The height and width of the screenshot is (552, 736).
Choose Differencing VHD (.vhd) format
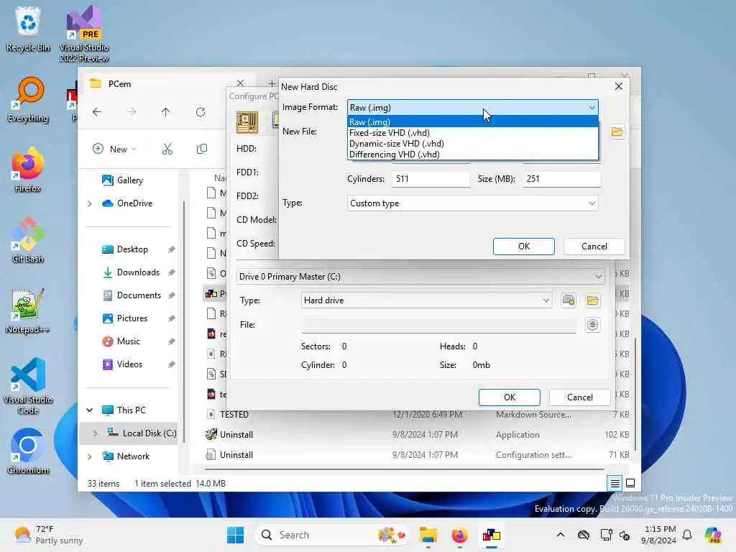click(473, 155)
